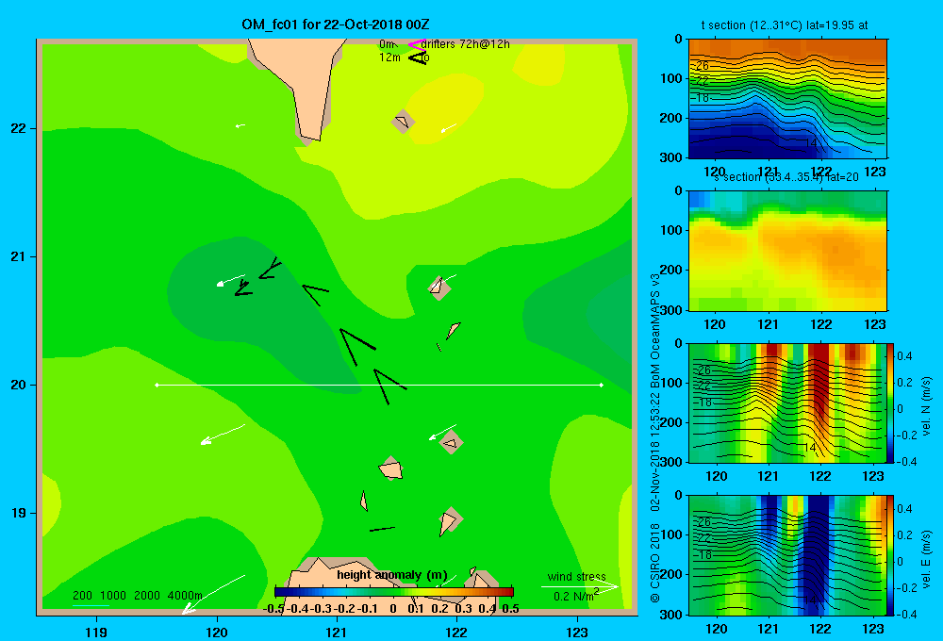Open the salinity section panel
Viewport: 943px width, 641px height.
pyautogui.click(x=787, y=251)
